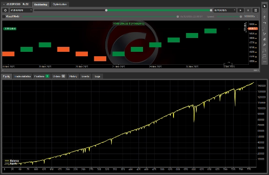Enable the Visual Mode checkbox

point(4,17)
